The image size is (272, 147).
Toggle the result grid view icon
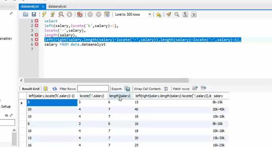[x=45, y=89]
